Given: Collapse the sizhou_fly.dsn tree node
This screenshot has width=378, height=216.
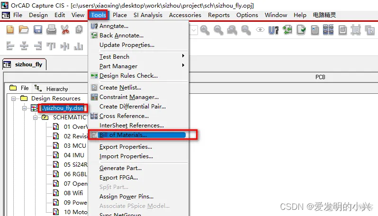Looking at the screenshot, I should click(24, 108).
